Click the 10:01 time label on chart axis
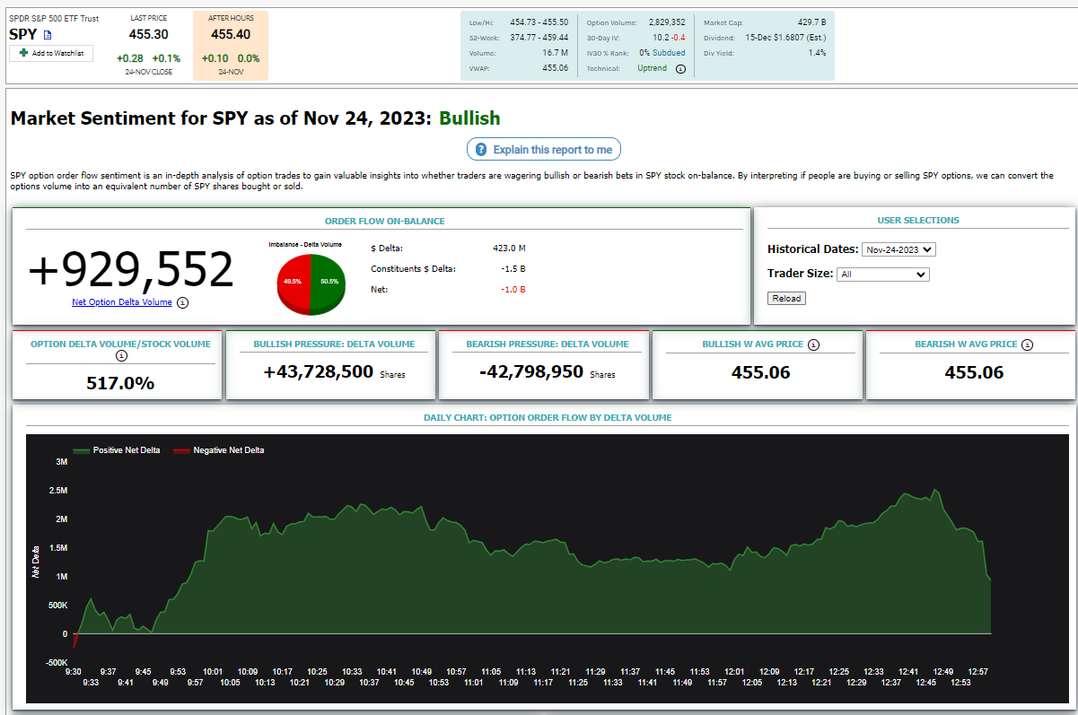Screen dimensions: 1078x715 [213, 671]
